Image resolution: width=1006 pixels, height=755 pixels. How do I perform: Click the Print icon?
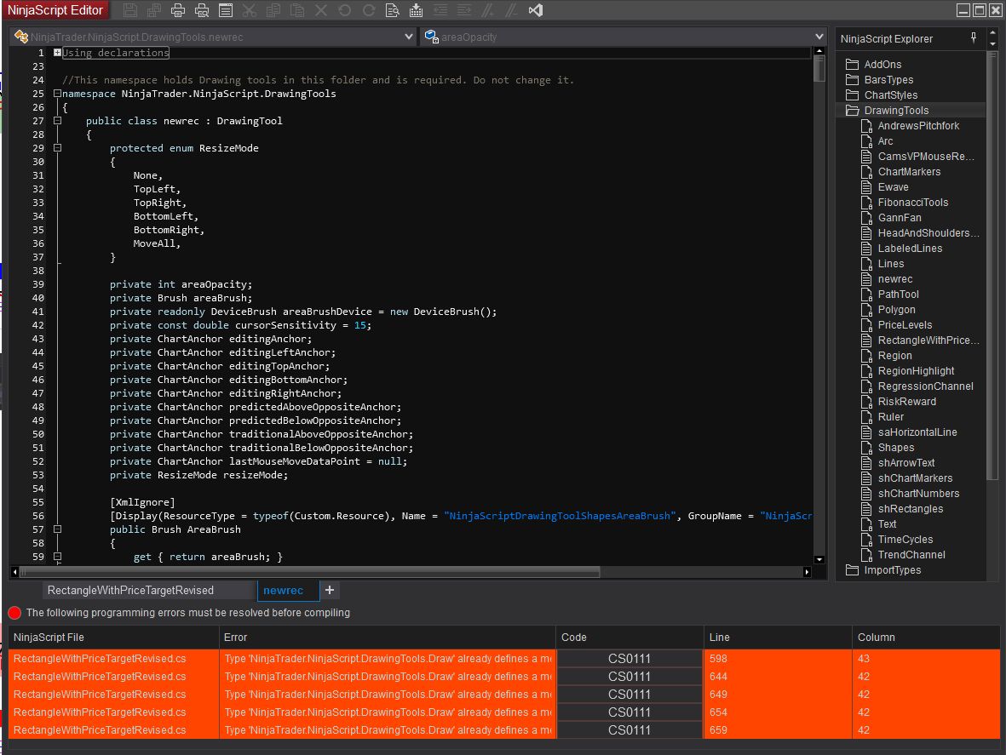tap(178, 10)
